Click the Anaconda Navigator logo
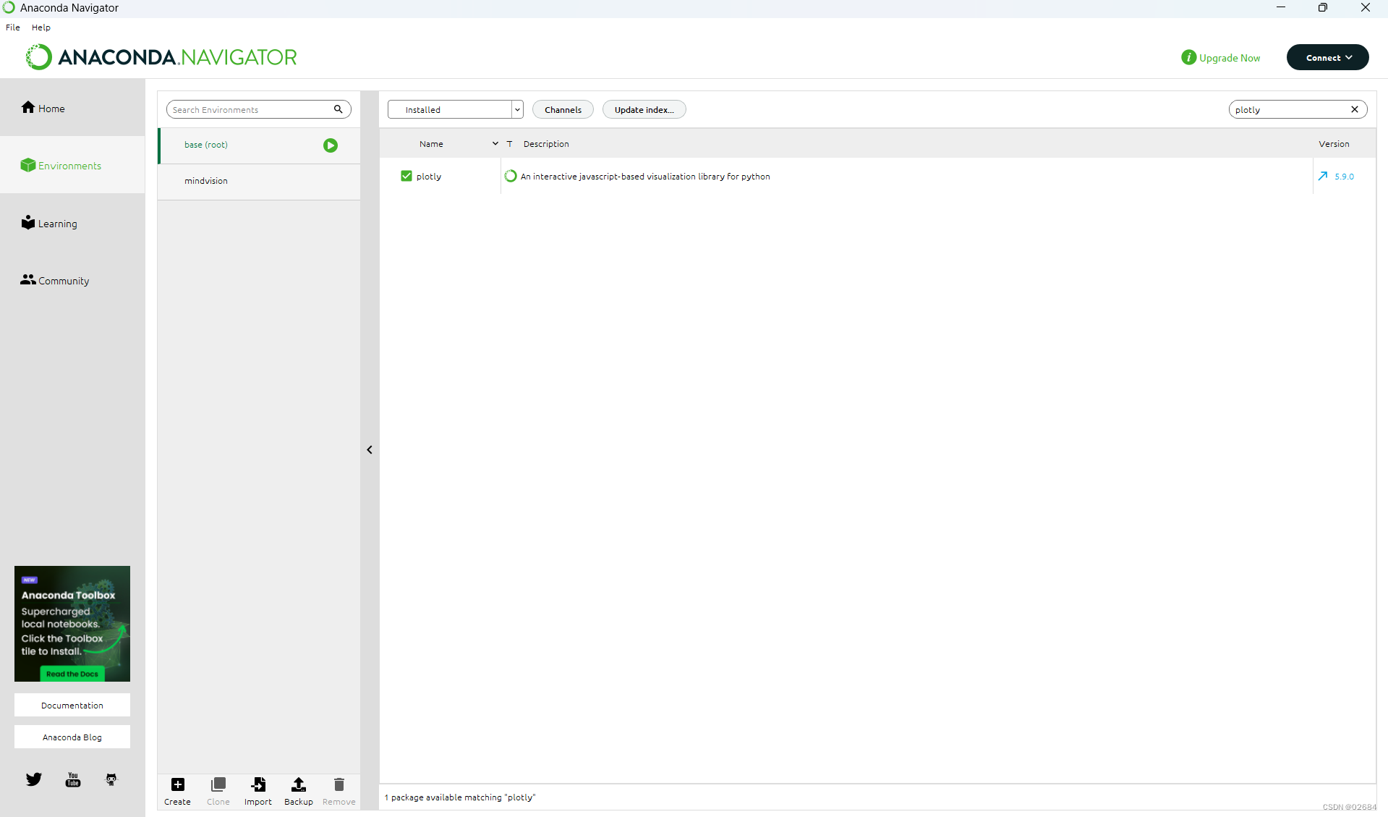1388x817 pixels. (x=161, y=57)
